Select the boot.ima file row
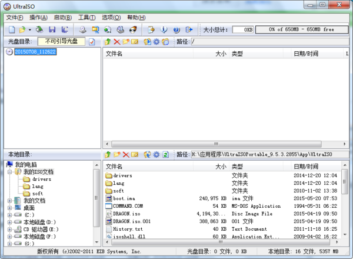Viewport: 353px width, 259px height. coord(222,198)
